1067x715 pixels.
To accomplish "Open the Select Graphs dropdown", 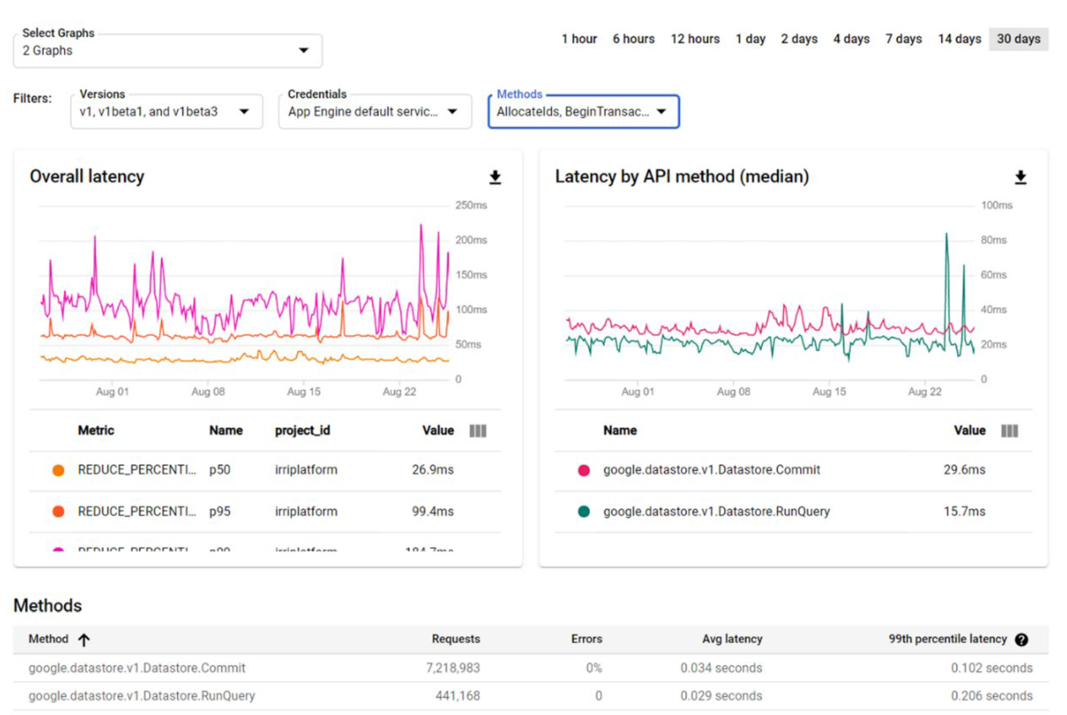I will 167,50.
